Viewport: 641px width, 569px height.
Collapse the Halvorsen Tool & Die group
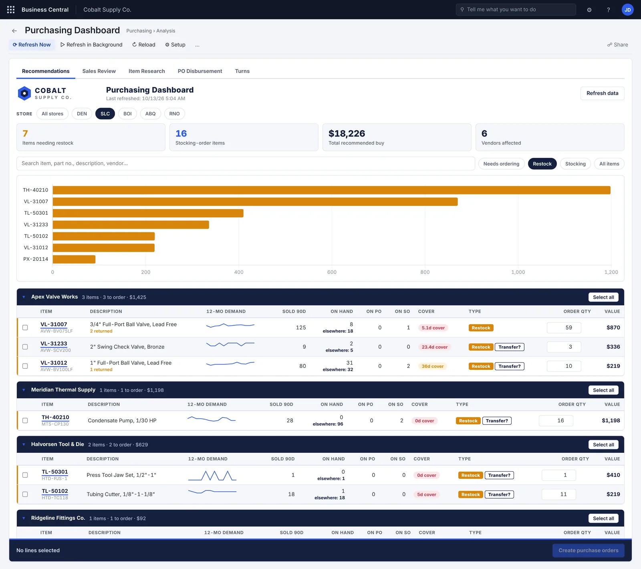point(24,444)
